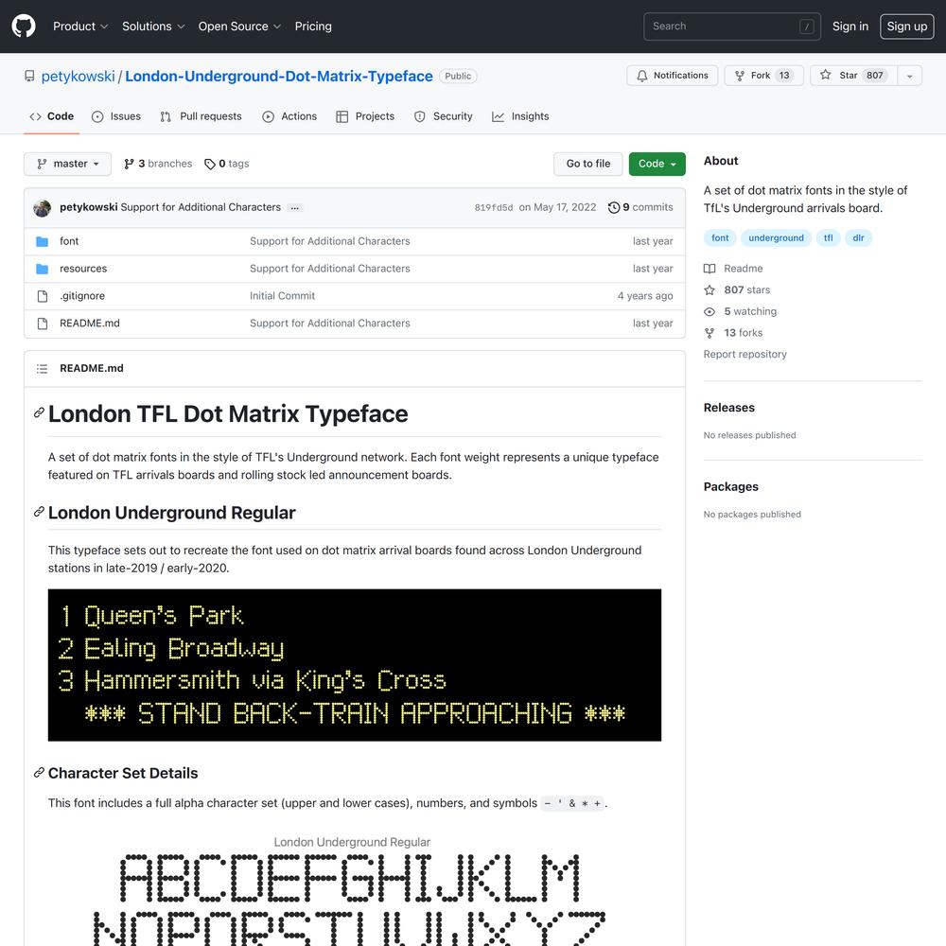Open London-Underground-Dot-Matrix-Typeface repository link

tap(279, 76)
